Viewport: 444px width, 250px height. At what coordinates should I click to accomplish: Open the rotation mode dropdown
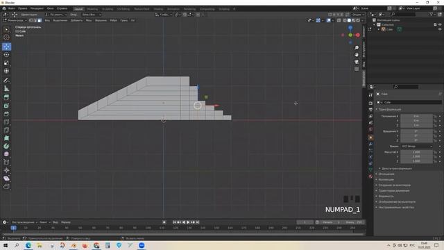(416, 147)
